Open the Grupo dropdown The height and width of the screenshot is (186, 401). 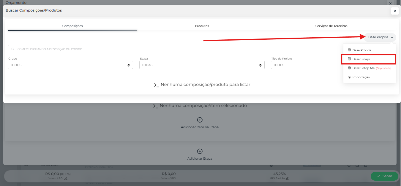pyautogui.click(x=70, y=65)
